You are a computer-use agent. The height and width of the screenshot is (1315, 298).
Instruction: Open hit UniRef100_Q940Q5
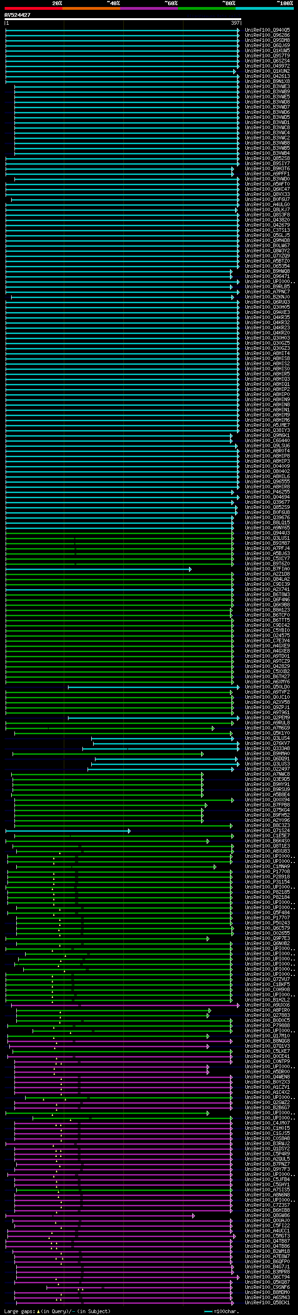tap(267, 30)
